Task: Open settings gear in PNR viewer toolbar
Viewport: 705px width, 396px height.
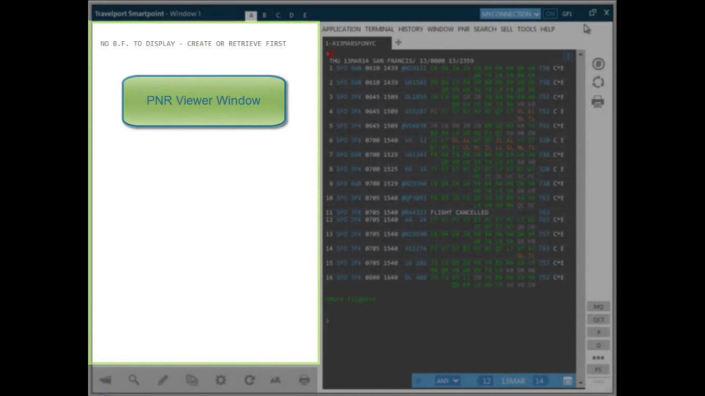Action: pyautogui.click(x=221, y=380)
